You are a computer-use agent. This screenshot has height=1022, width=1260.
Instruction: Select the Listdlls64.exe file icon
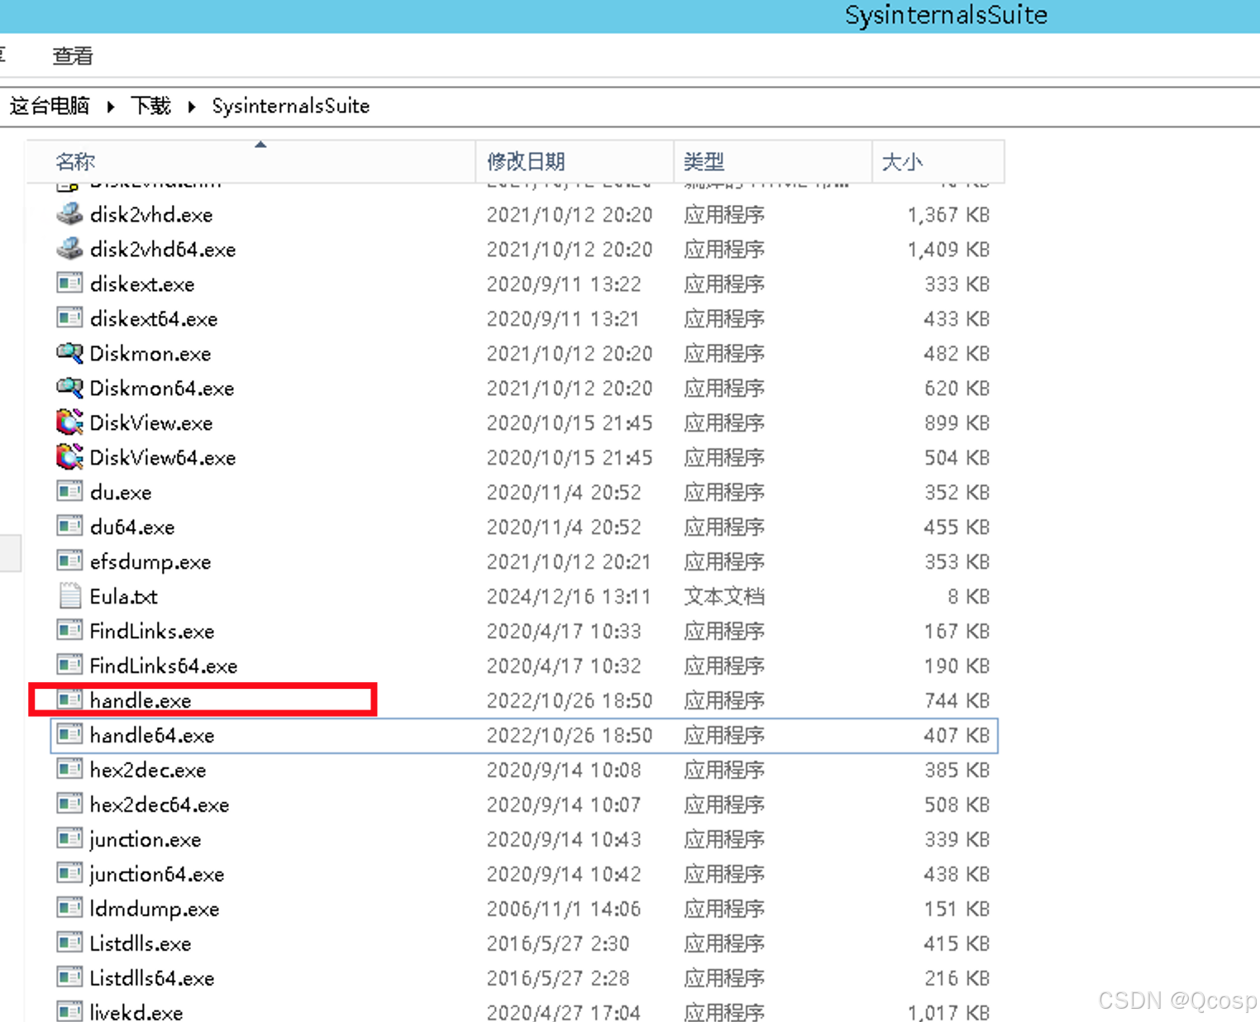(69, 978)
